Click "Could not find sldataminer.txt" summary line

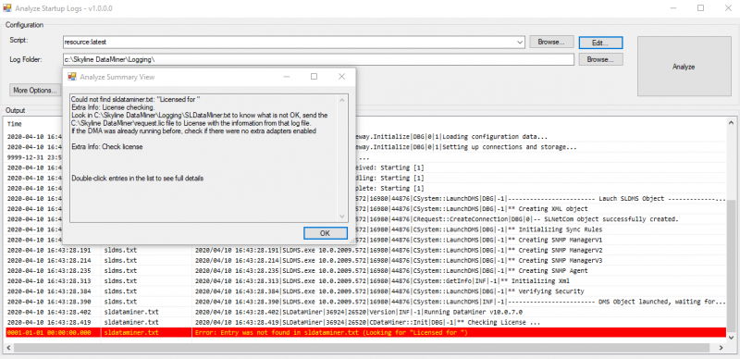point(136,100)
